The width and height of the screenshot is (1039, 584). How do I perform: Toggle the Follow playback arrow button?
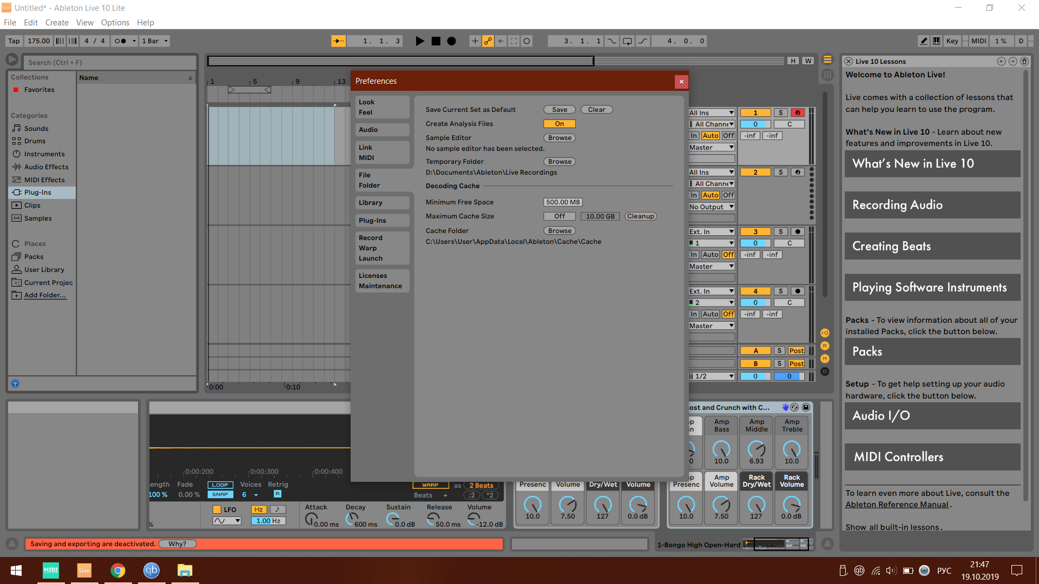point(338,41)
